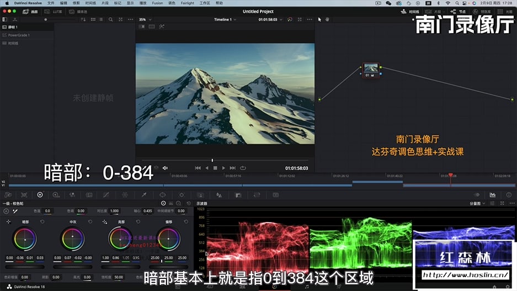The height and width of the screenshot is (291, 517).
Task: Open the Fairlight menu
Action: point(187,3)
